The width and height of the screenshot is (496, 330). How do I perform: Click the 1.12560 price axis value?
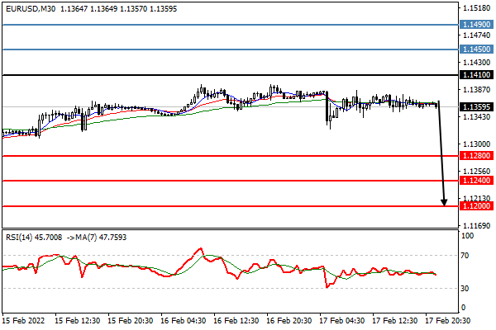(x=476, y=171)
